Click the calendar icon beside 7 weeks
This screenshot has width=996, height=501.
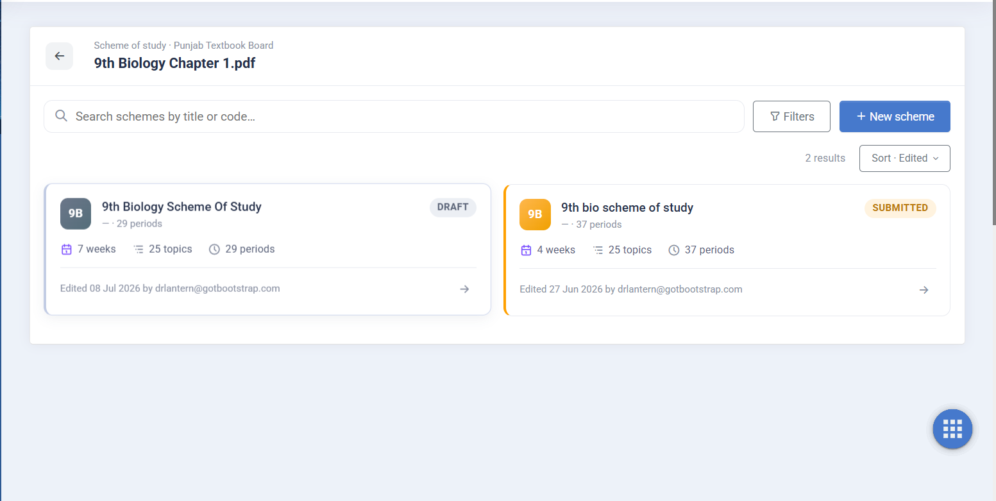[66, 250]
